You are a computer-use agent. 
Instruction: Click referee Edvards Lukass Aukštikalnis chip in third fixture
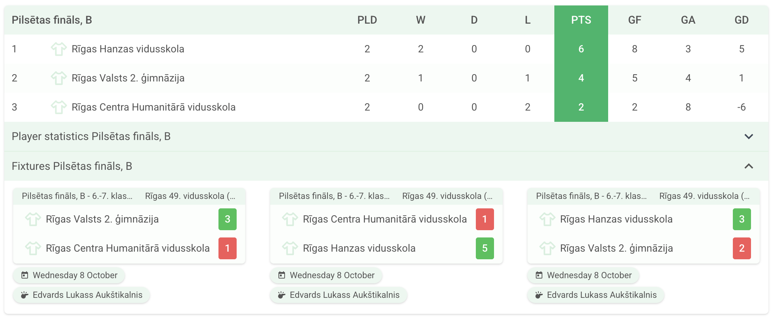(x=595, y=295)
